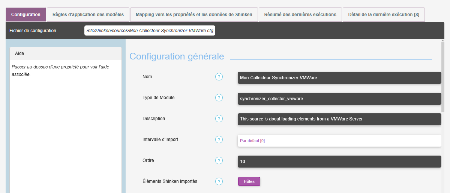Image resolution: width=450 pixels, height=193 pixels.
Task: Click the Intervalle d'Import field
Action: coord(339,141)
